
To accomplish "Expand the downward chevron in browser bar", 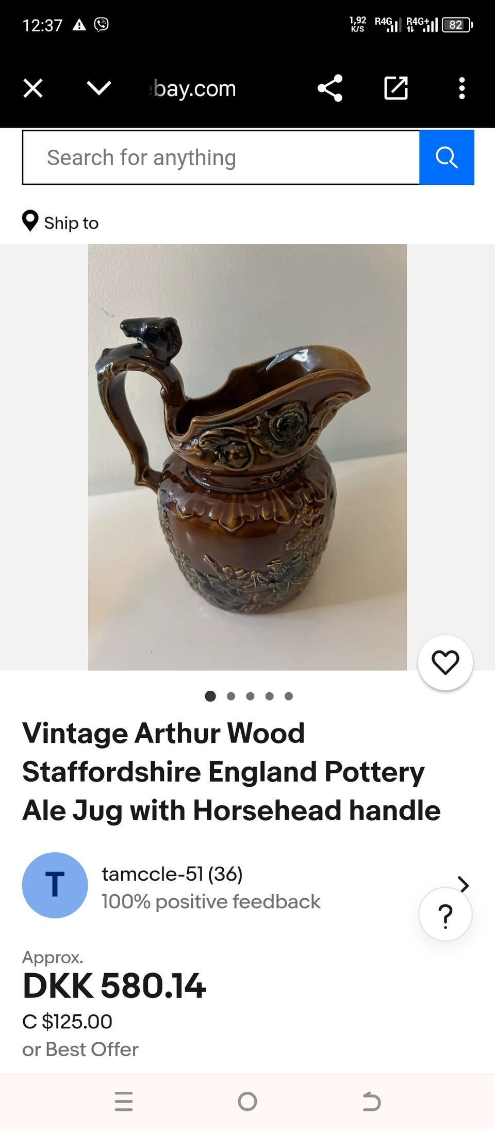I will pos(99,88).
